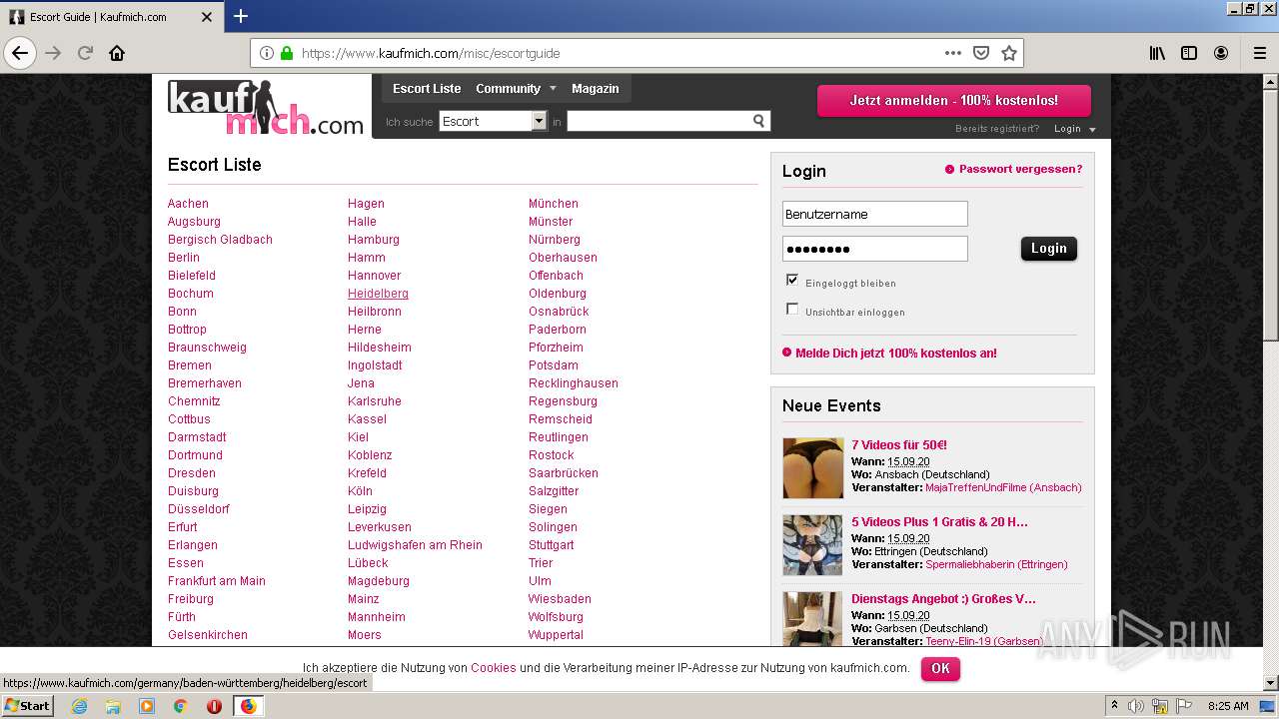Bookmark this page with the star icon
The image size is (1279, 719).
click(1009, 53)
